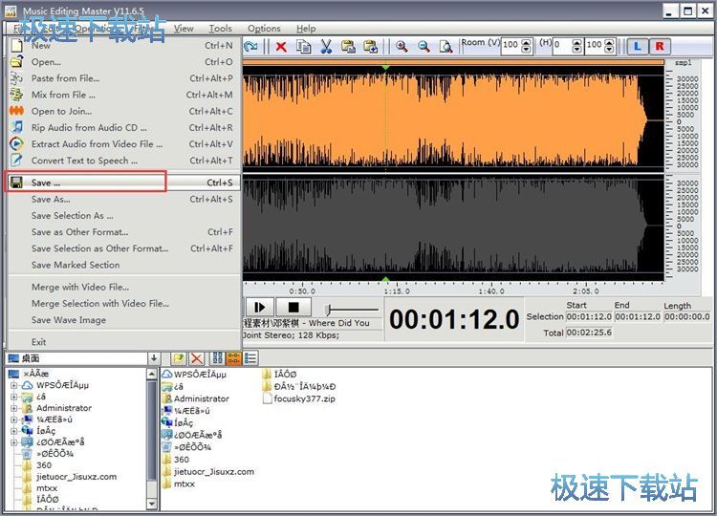The width and height of the screenshot is (717, 516).
Task: Increase the (H) end value 100 spinner
Action: (x=609, y=42)
